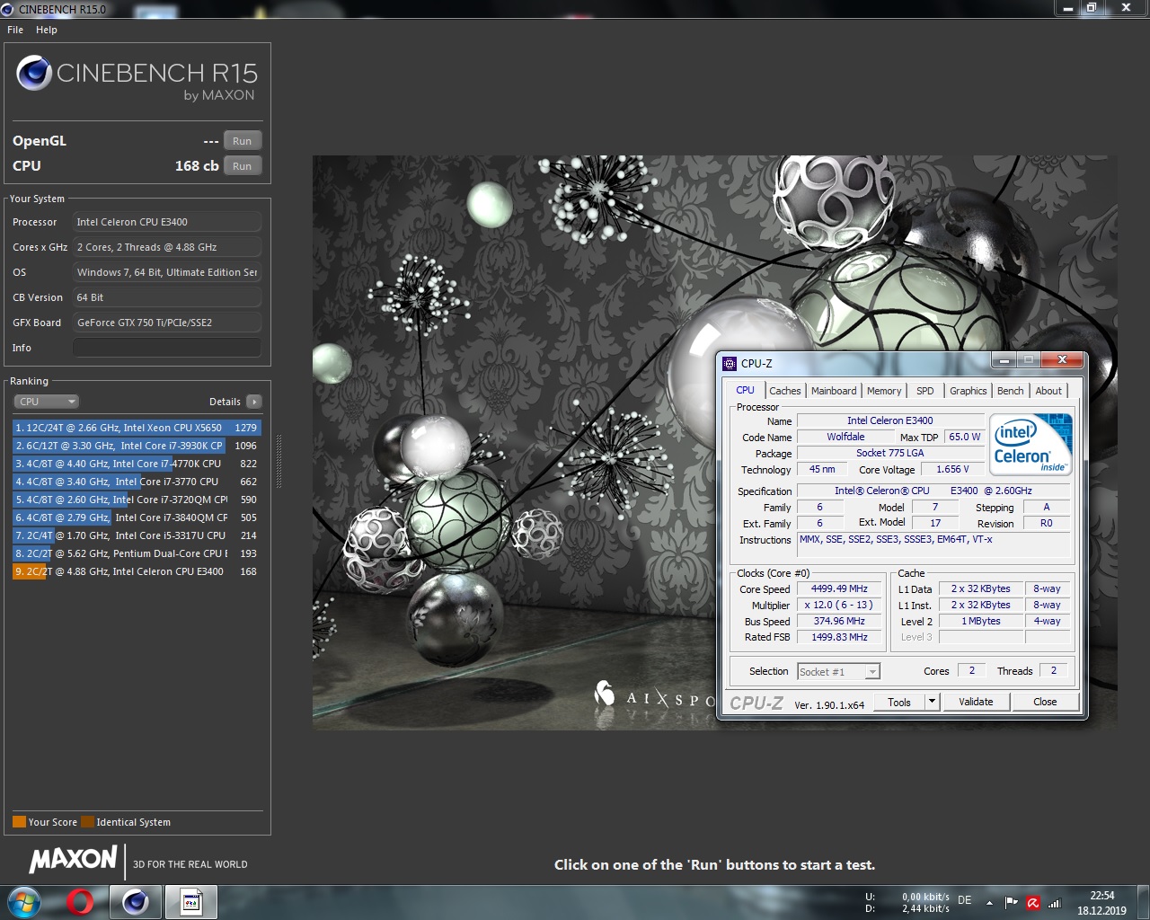
Task: Switch to CPU-Z About tab
Action: [1048, 391]
